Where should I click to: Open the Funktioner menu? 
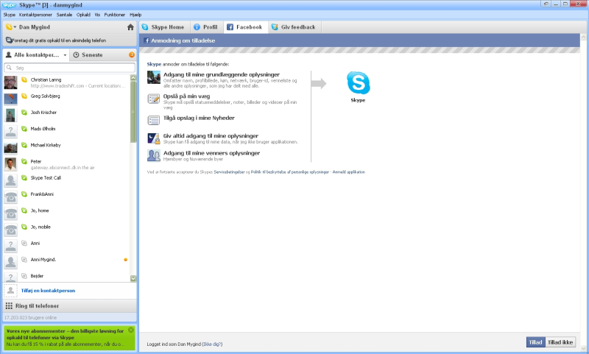click(115, 15)
